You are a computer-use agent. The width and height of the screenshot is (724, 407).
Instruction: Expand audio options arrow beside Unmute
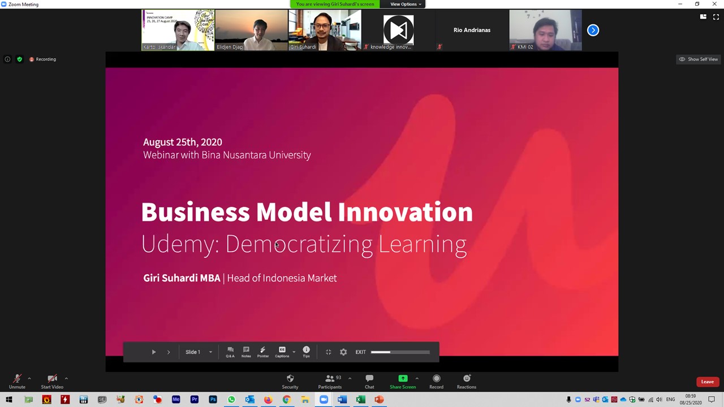(x=29, y=378)
